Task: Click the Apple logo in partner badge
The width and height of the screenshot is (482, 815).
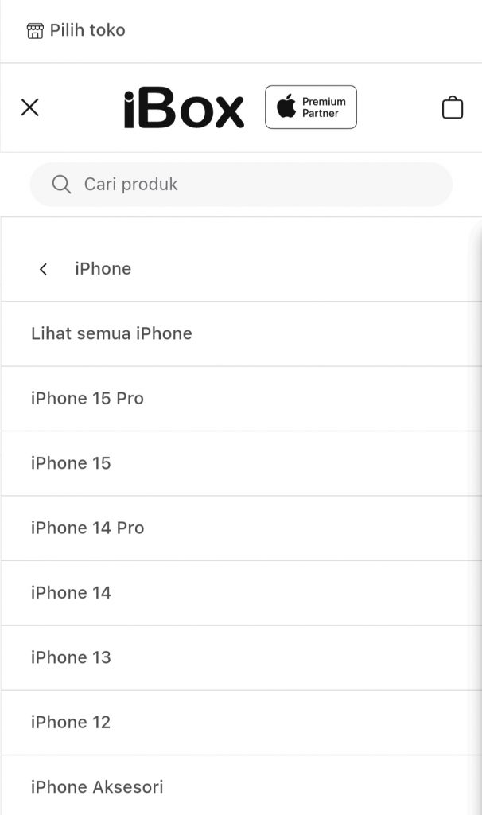Action: tap(286, 106)
